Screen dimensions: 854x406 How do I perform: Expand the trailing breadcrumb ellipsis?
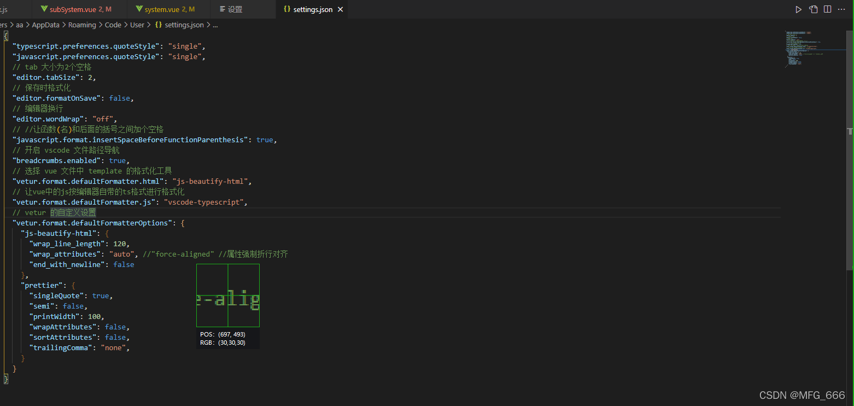(215, 25)
